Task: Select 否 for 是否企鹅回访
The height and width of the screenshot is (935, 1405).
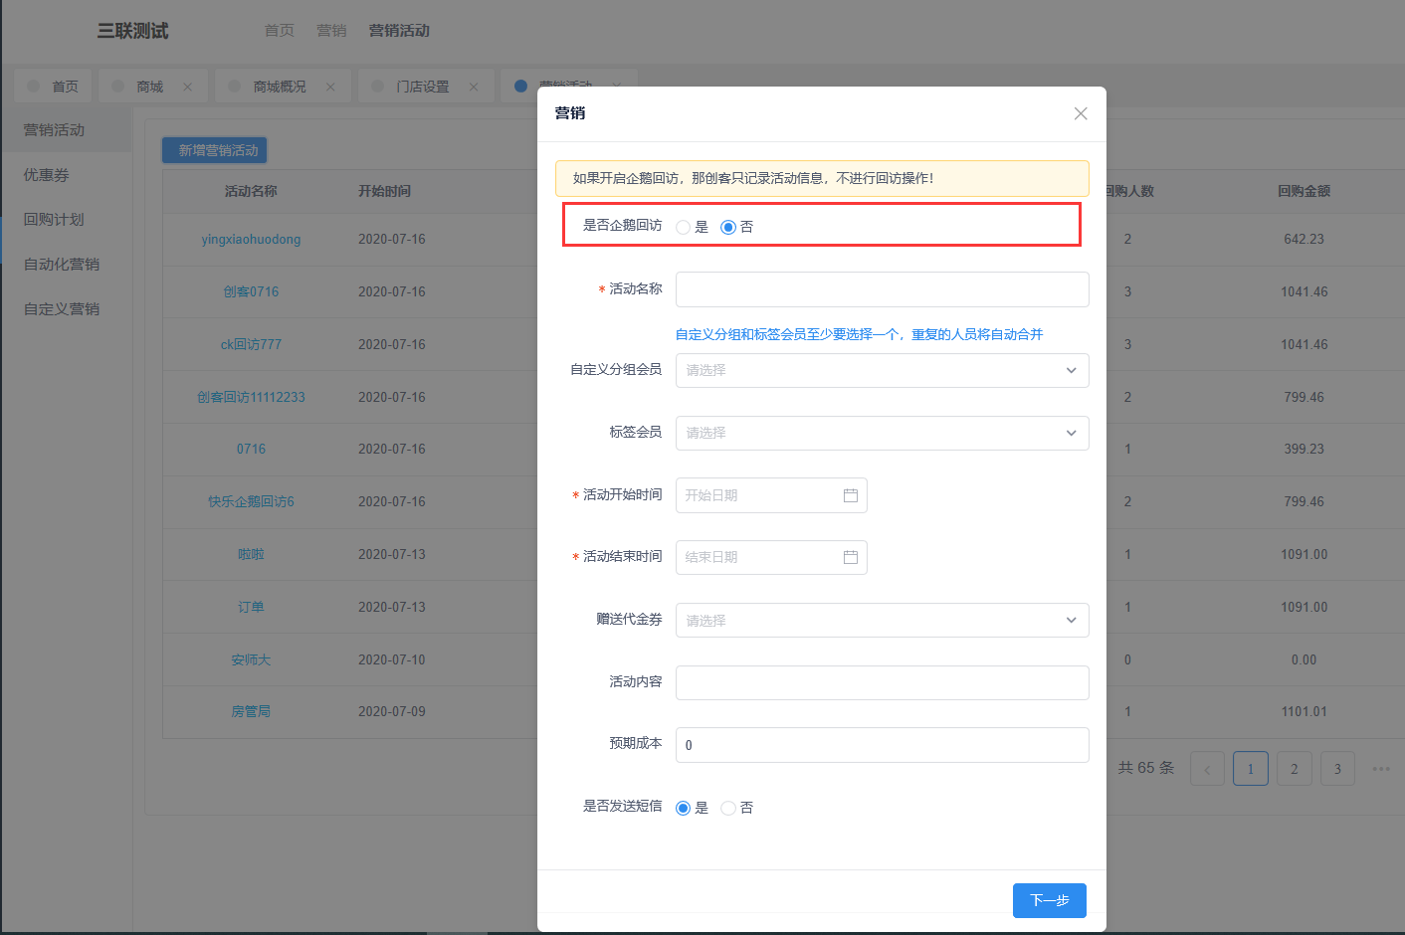Action: click(x=728, y=227)
